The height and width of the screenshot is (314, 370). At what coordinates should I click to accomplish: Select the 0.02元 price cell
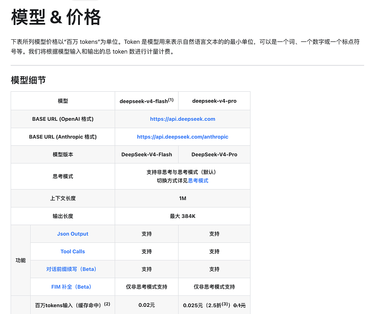pos(147,305)
